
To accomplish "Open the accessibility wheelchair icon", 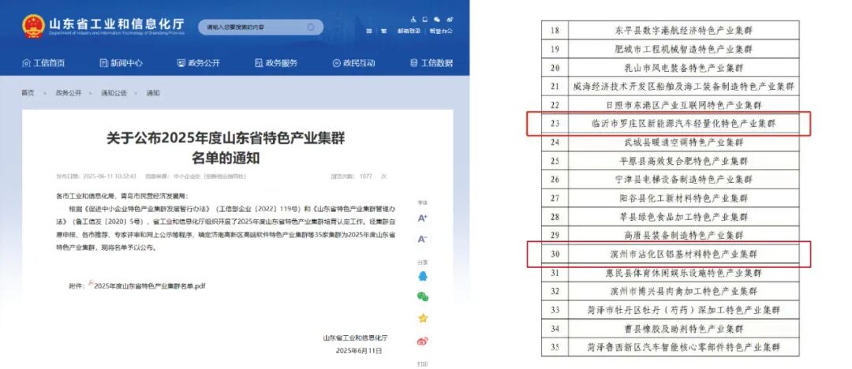I will coord(413,19).
